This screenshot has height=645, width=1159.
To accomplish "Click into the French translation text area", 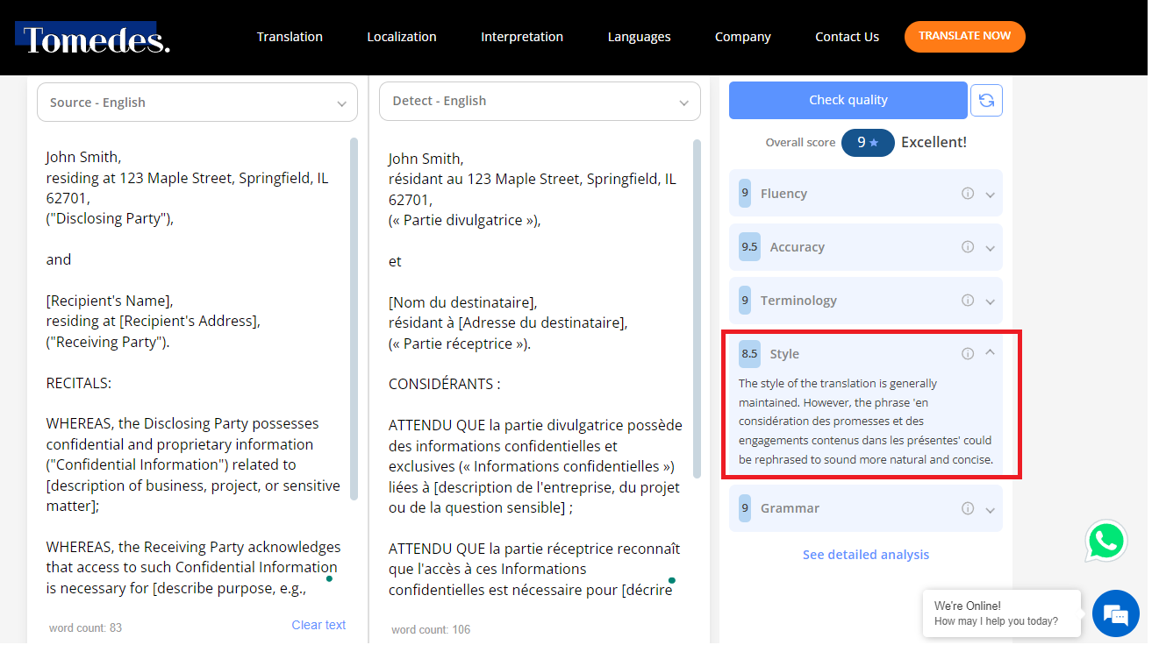I will click(535, 374).
